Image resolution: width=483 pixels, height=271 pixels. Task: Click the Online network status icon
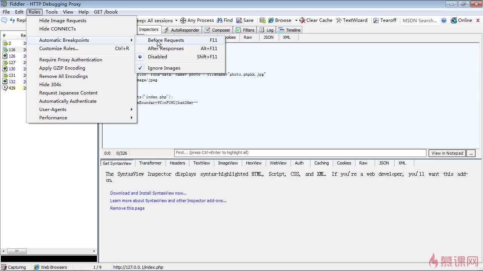454,20
